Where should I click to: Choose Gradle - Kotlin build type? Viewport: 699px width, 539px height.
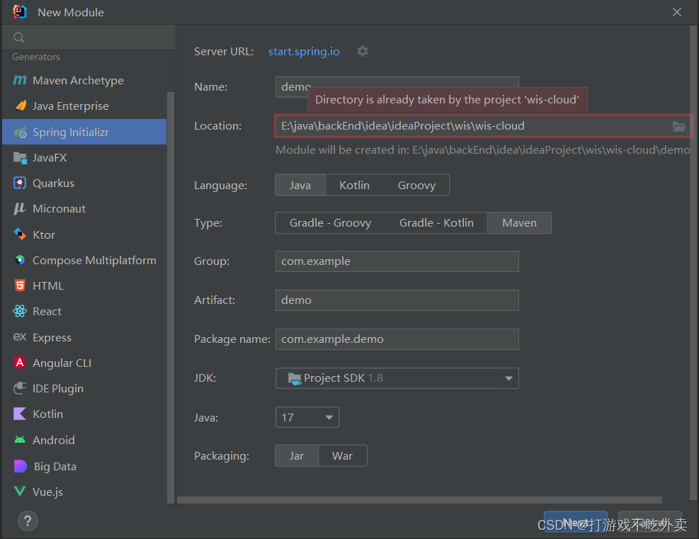click(x=436, y=223)
